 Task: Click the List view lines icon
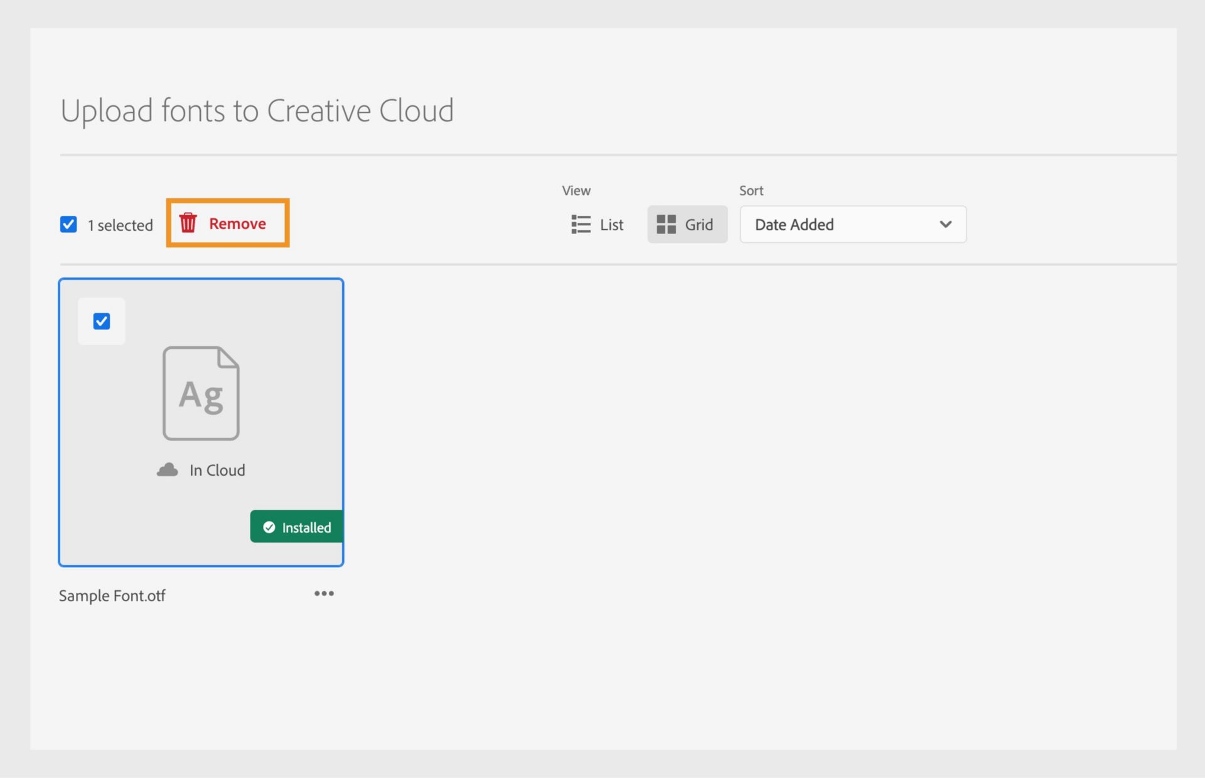(x=581, y=224)
